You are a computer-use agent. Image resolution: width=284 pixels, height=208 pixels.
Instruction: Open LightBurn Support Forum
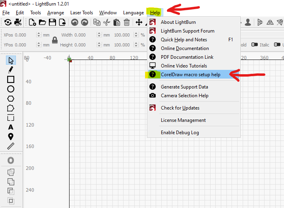point(194,31)
